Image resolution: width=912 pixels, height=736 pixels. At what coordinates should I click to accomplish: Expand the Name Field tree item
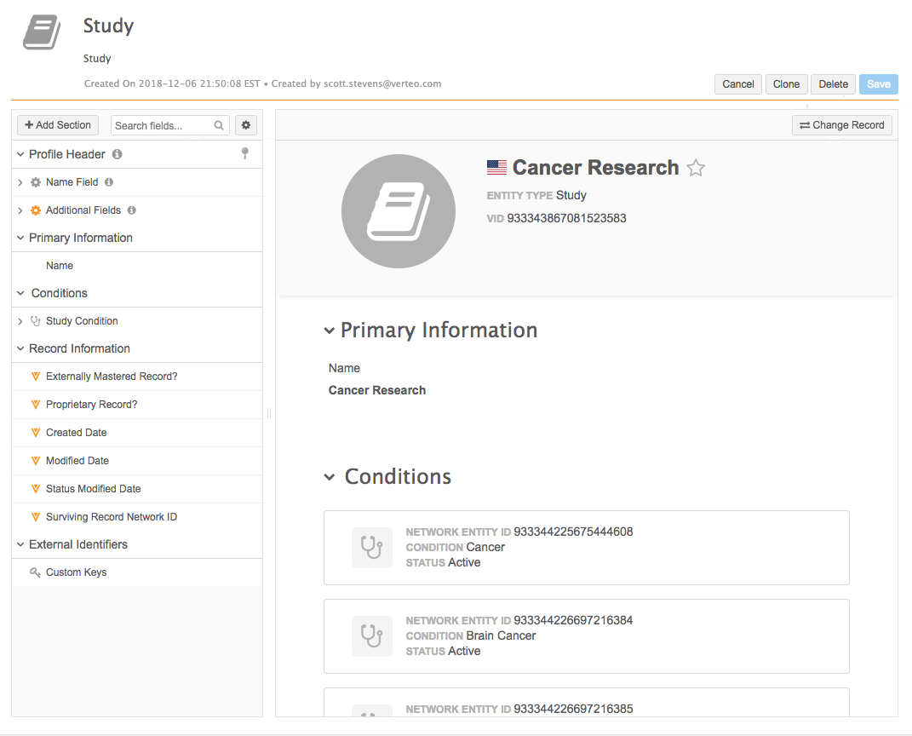pos(20,182)
